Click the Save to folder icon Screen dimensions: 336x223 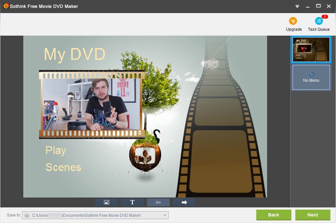tap(27, 215)
